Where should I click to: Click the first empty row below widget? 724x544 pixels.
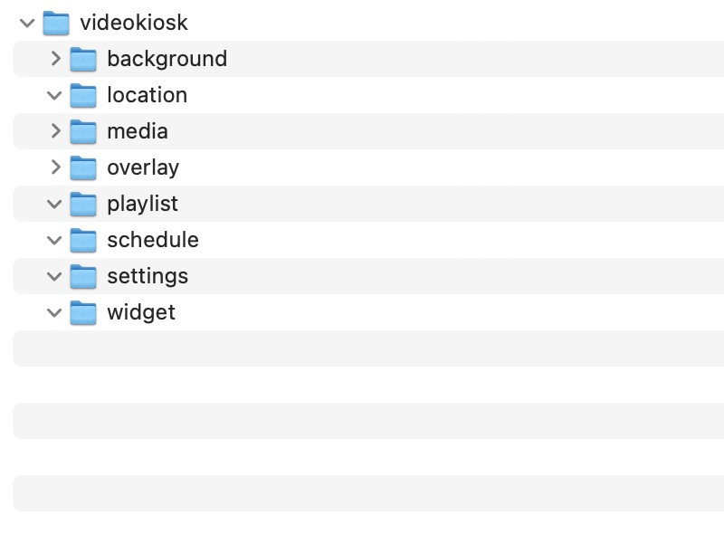(x=362, y=348)
